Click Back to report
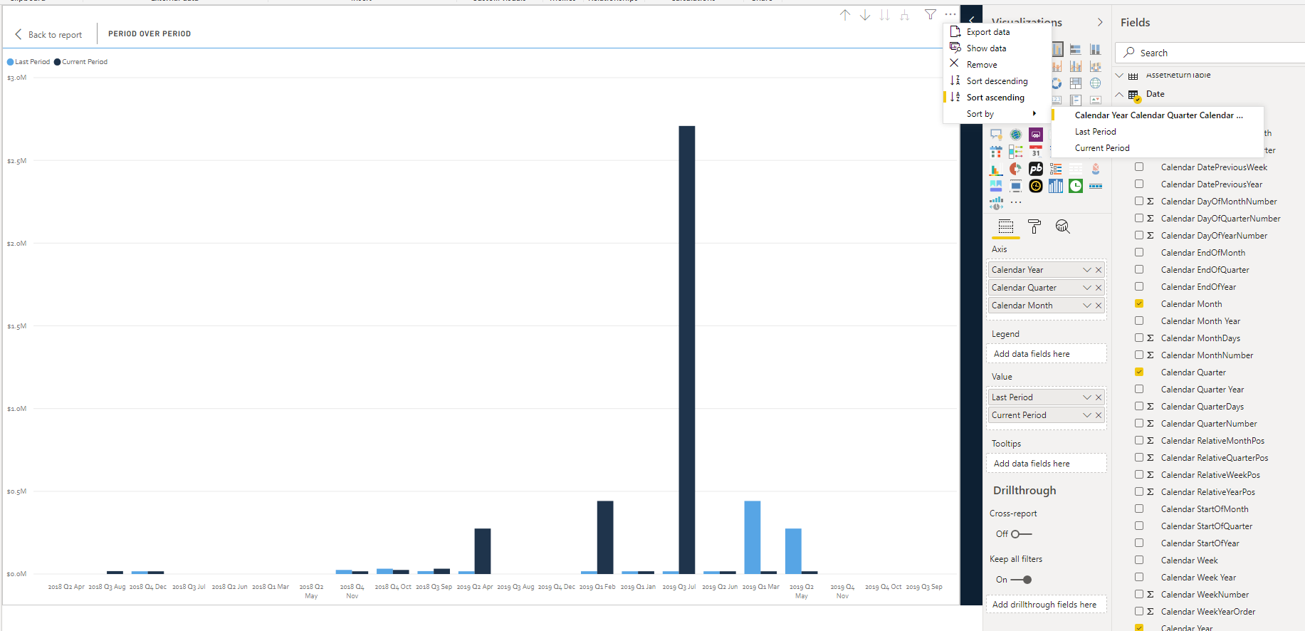 (48, 34)
